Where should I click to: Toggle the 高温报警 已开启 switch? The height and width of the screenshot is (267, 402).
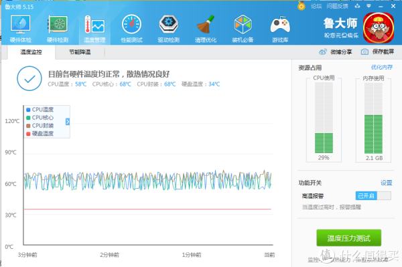pyautogui.click(x=373, y=196)
